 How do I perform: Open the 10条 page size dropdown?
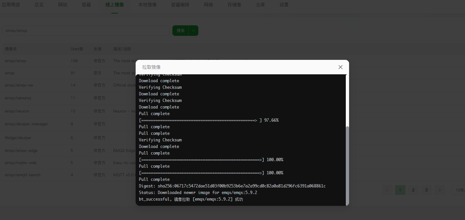(x=458, y=190)
